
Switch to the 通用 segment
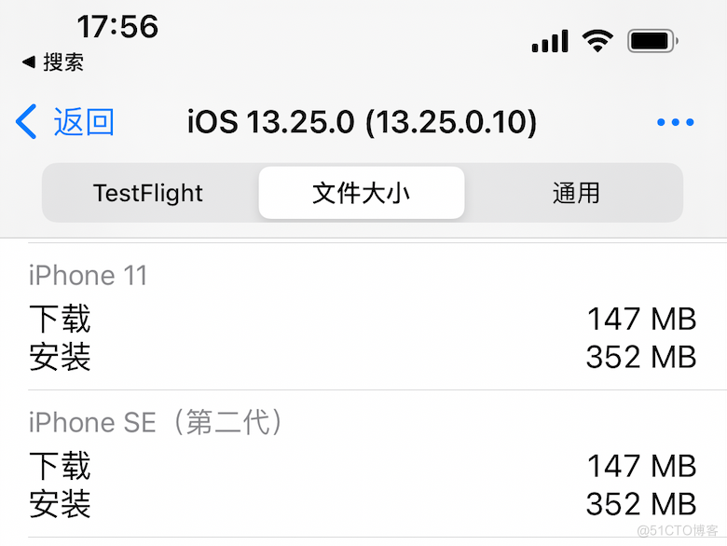[576, 193]
